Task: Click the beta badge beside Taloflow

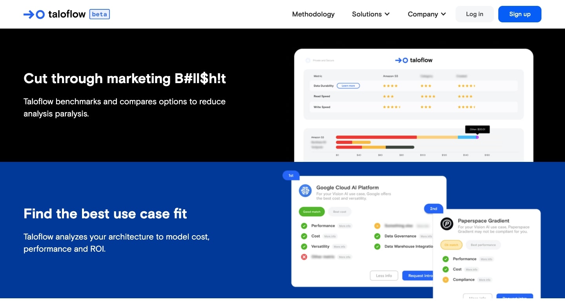Action: (100, 14)
